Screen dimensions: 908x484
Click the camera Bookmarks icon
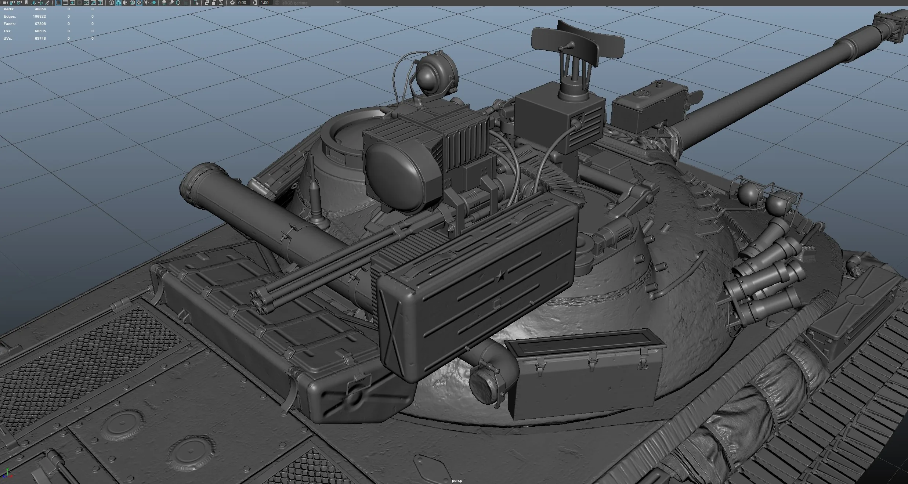[26, 3]
